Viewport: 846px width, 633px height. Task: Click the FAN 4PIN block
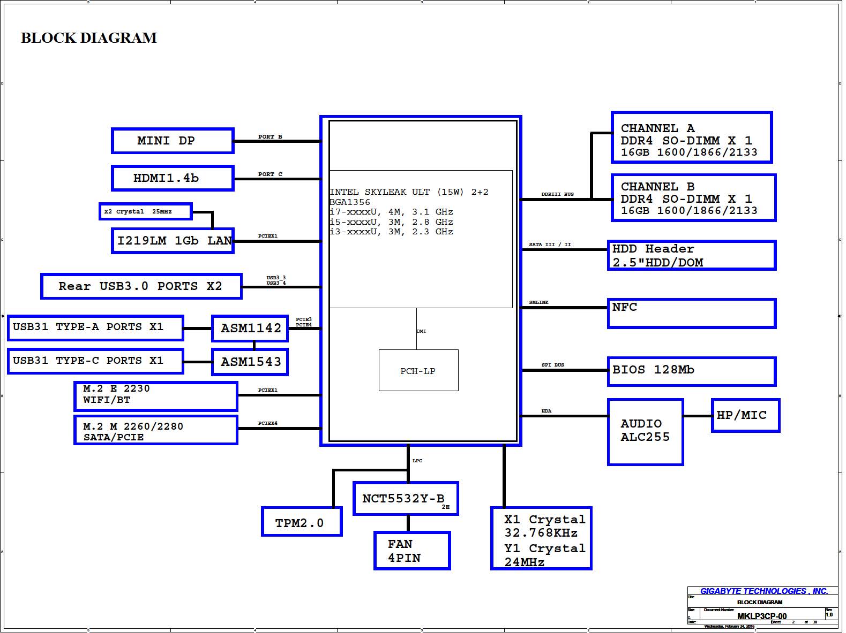tap(412, 551)
